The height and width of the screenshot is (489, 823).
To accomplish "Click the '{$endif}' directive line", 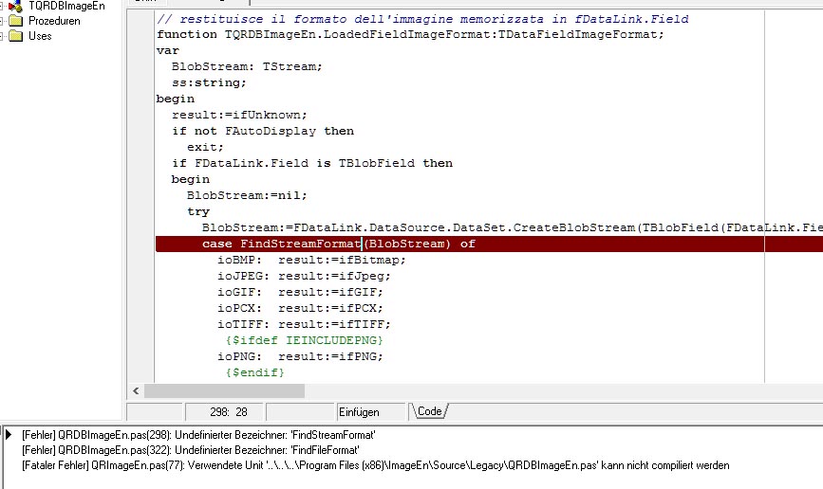I will tap(255, 372).
